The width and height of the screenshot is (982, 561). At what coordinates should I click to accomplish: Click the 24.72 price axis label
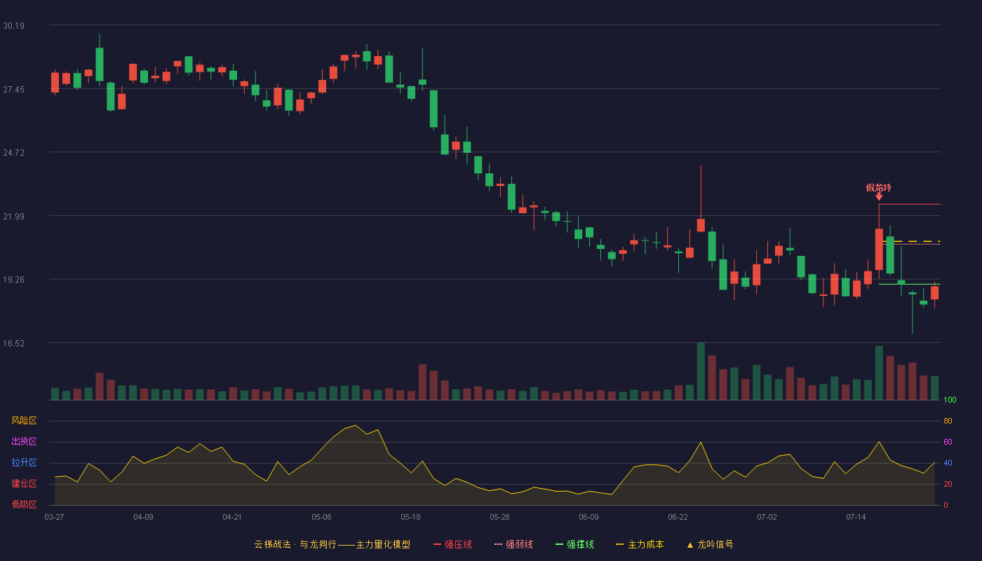coord(14,152)
